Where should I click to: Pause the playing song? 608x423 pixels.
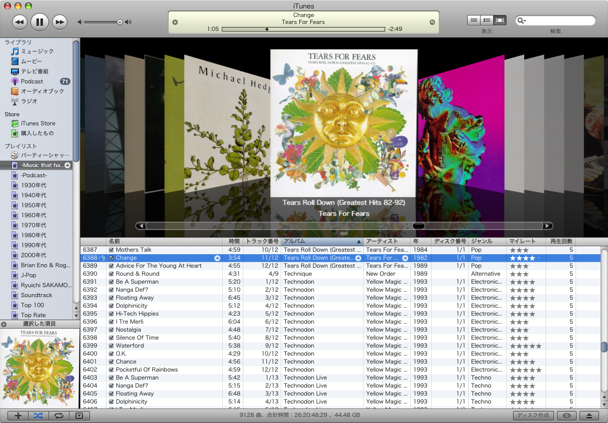click(40, 21)
